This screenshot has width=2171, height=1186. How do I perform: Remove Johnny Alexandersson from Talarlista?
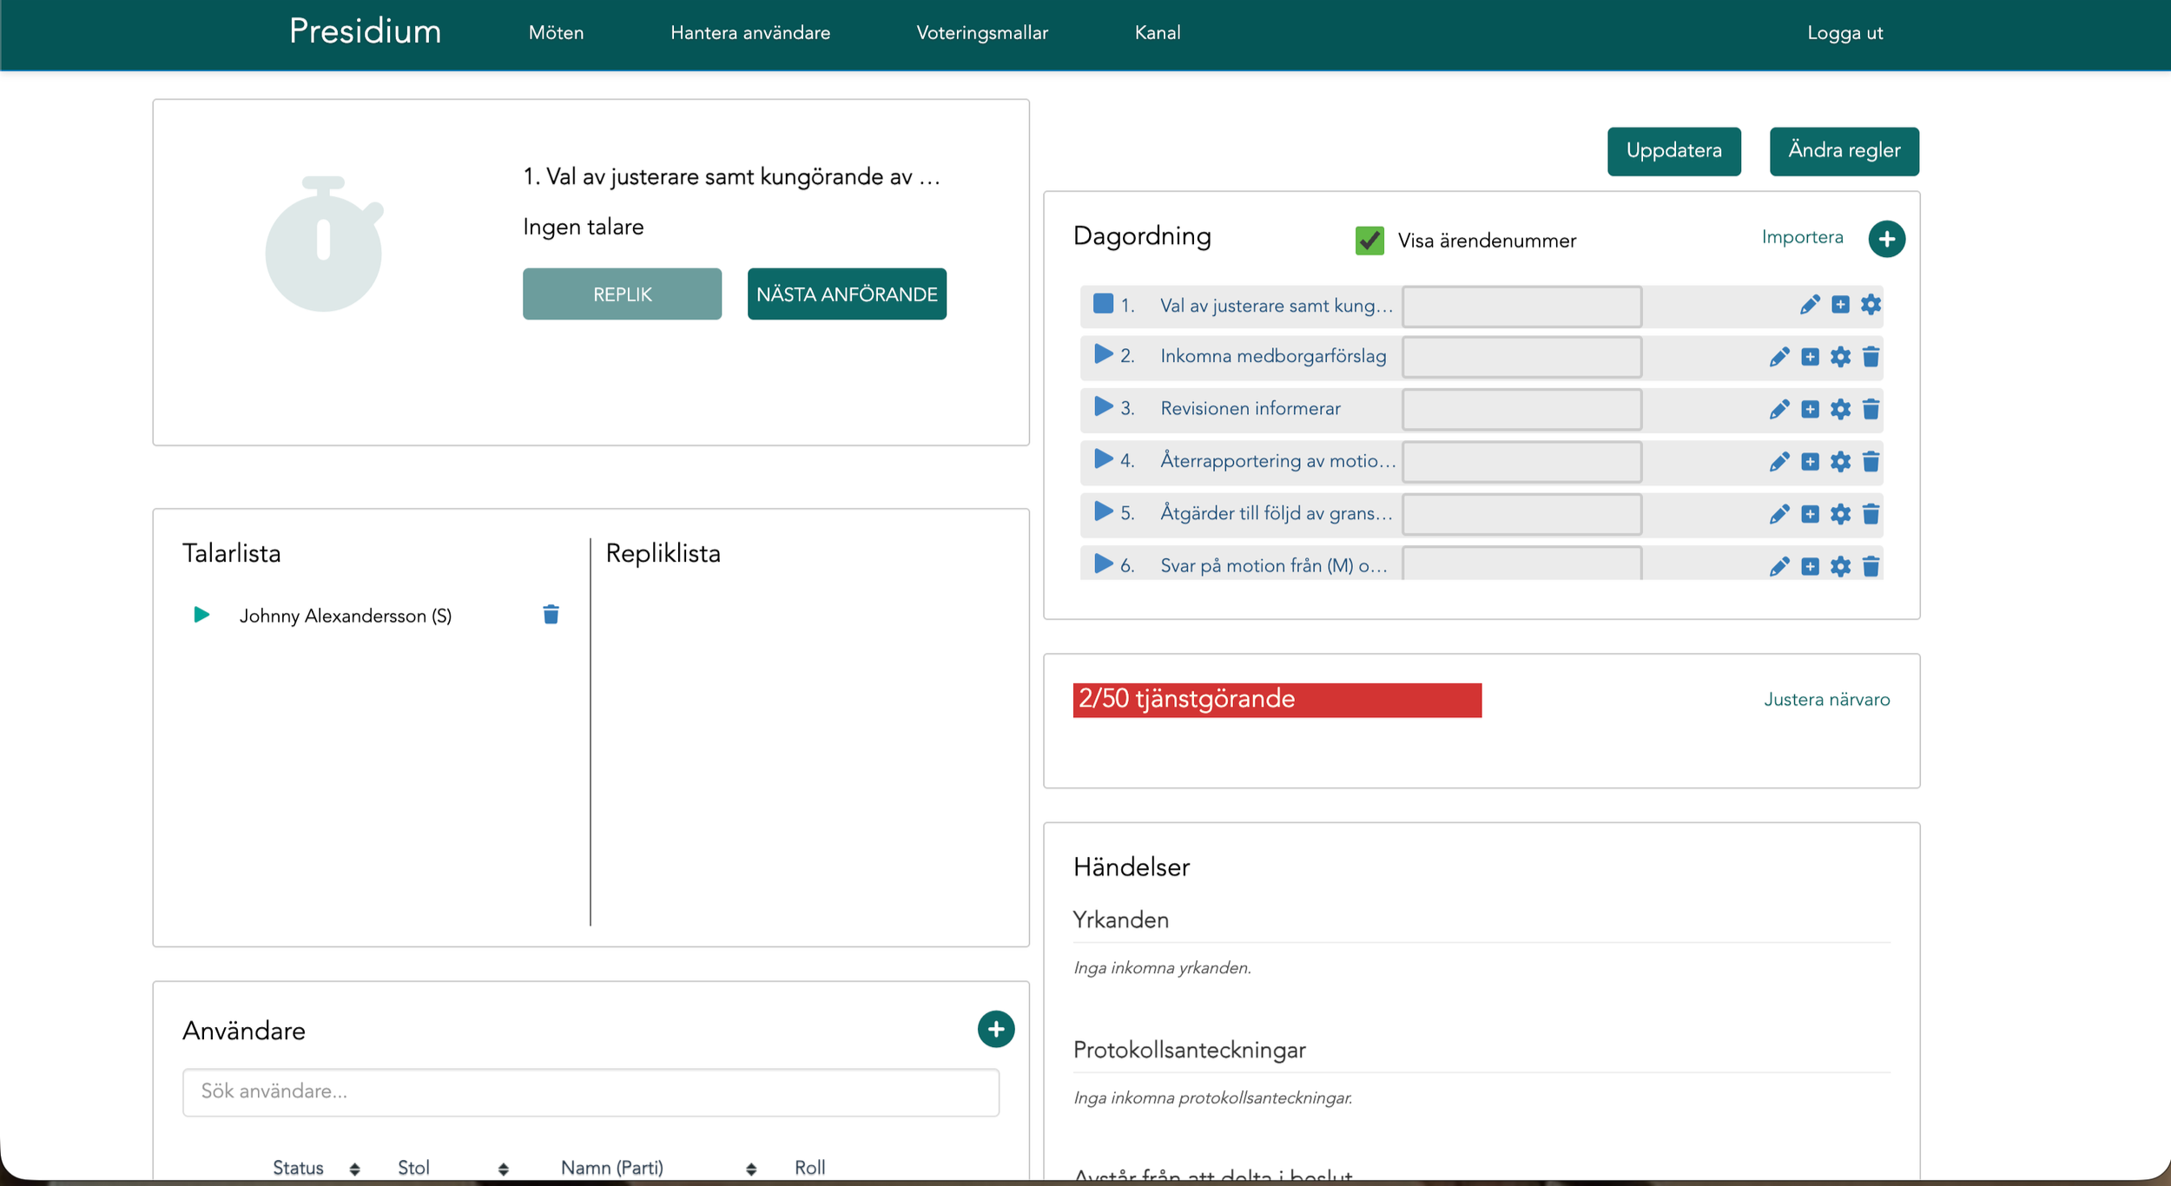tap(551, 615)
